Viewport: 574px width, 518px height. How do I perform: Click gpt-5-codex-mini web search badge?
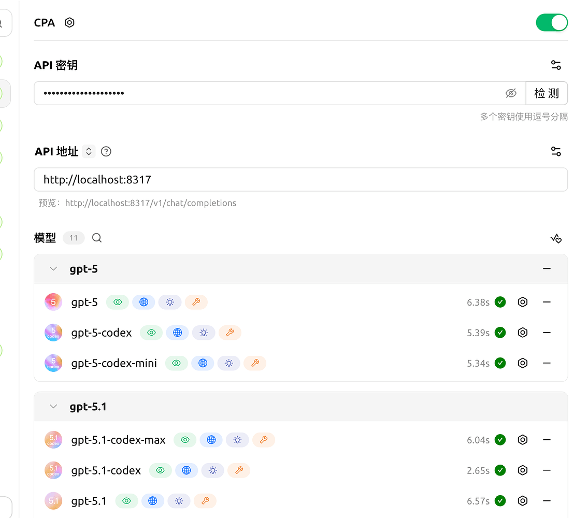(203, 363)
